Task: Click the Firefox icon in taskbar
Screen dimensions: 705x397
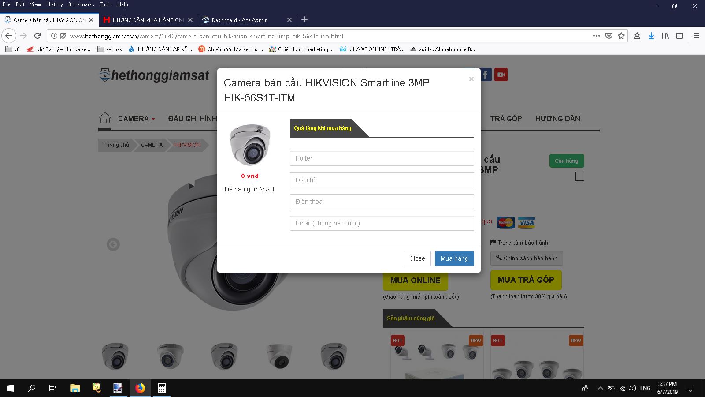Action: [x=140, y=388]
